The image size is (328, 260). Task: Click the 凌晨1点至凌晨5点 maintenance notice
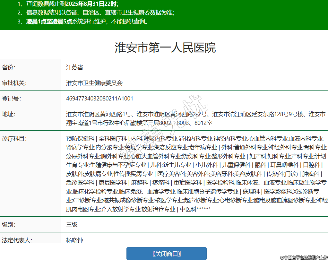click(87, 22)
